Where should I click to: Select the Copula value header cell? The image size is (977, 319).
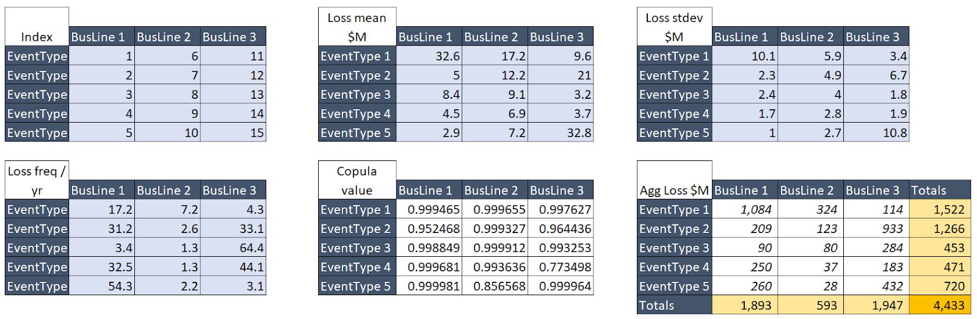357,181
